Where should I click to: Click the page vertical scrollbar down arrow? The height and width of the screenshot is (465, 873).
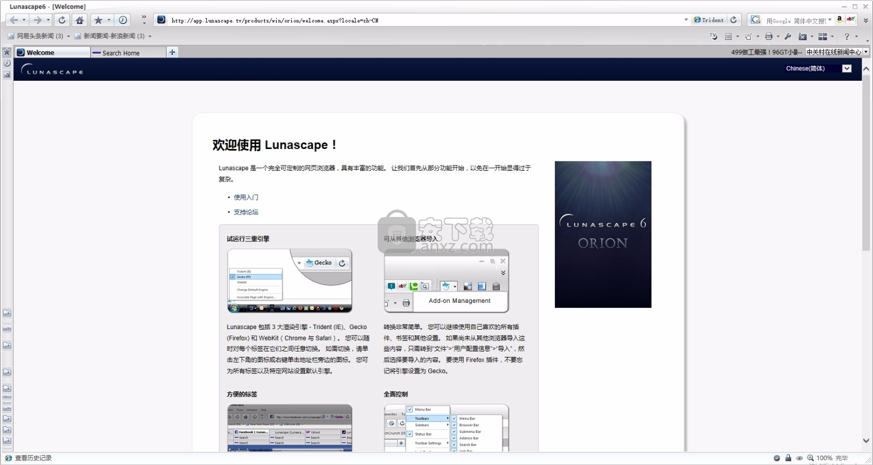point(866,441)
